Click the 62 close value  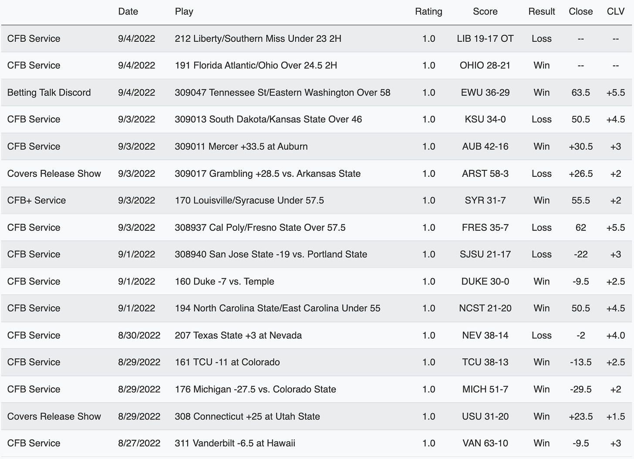click(x=581, y=228)
